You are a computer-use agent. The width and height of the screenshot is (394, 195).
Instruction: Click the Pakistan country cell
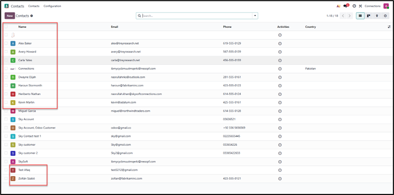[x=311, y=69]
